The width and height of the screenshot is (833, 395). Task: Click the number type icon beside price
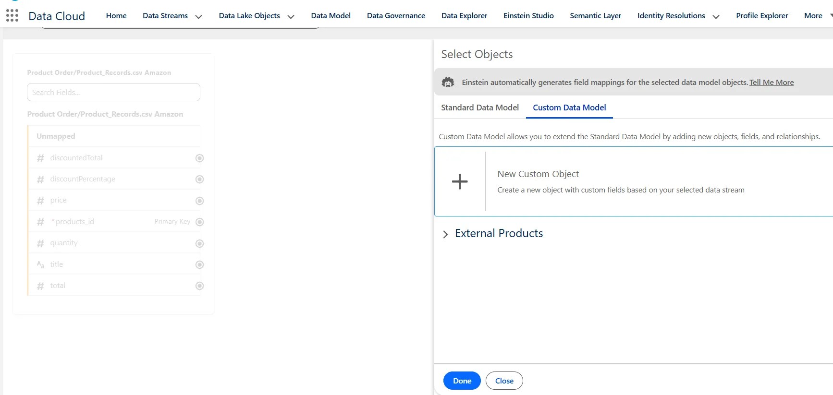pos(41,201)
